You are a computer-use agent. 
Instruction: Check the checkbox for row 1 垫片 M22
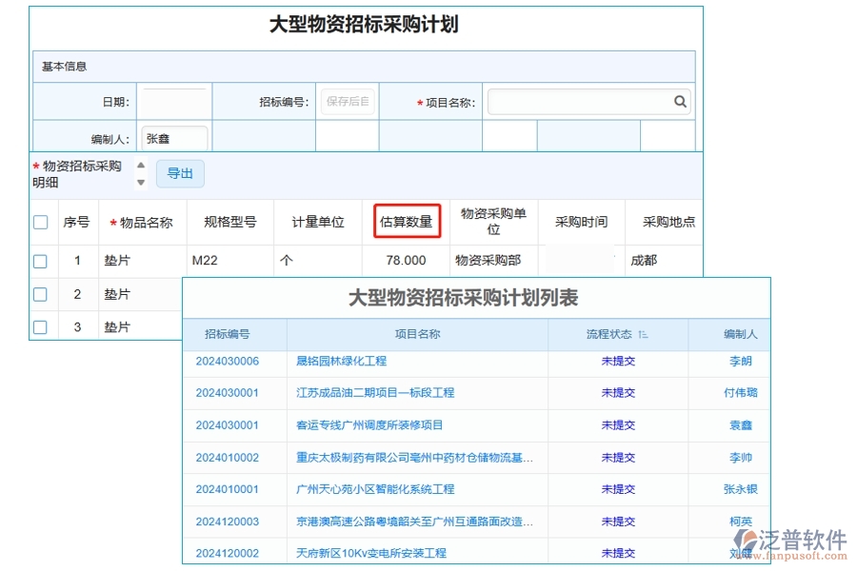[x=40, y=260]
